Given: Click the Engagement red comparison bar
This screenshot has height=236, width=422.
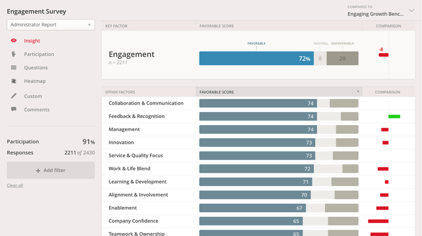Looking at the screenshot, I should pos(383,55).
